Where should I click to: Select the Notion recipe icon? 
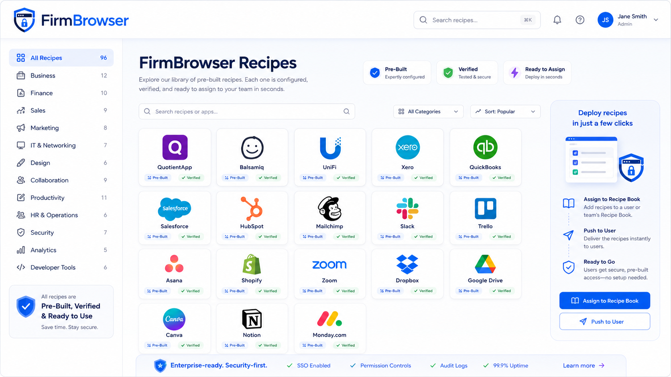pos(252,319)
